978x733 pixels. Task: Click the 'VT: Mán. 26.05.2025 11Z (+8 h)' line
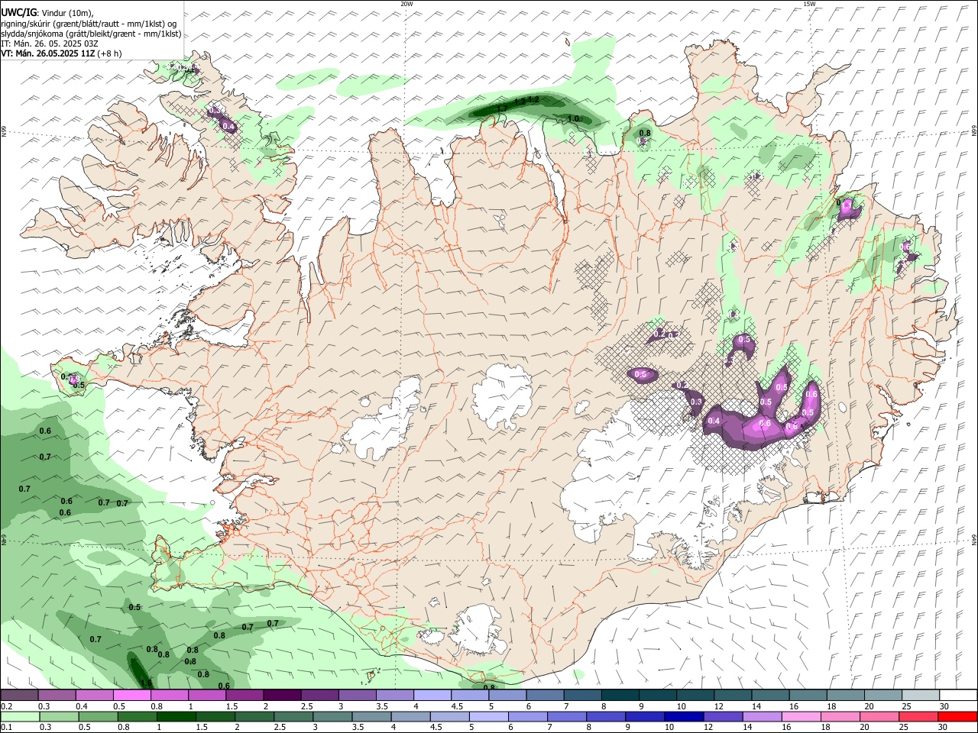tap(61, 53)
